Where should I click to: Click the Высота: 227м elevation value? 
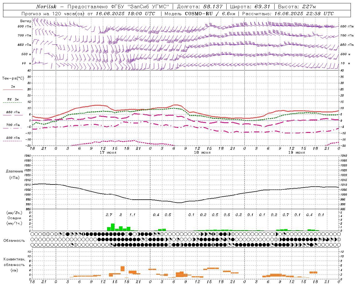click(297, 7)
